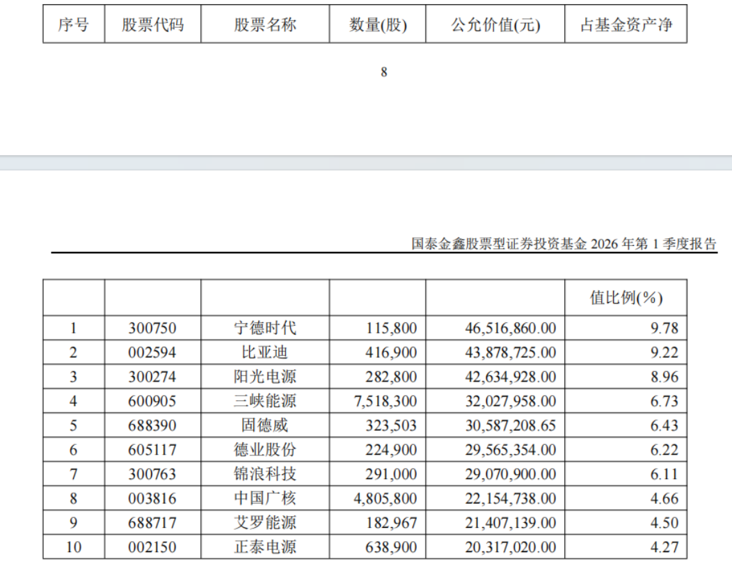Screen dimensions: 732x564
Task: Click fair value 29,070,900.00
Action: pos(510,473)
